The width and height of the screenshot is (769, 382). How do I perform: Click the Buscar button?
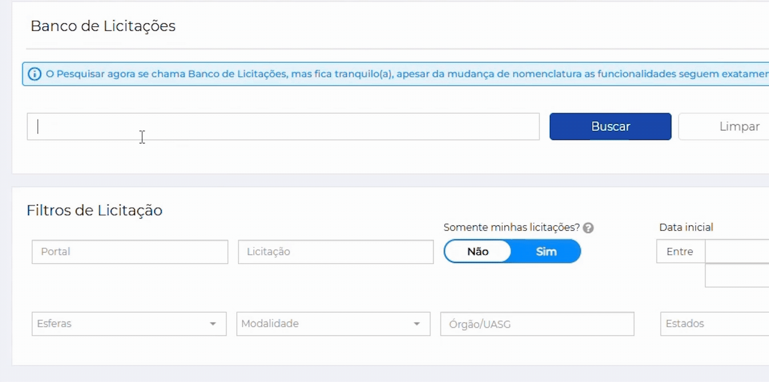(610, 127)
